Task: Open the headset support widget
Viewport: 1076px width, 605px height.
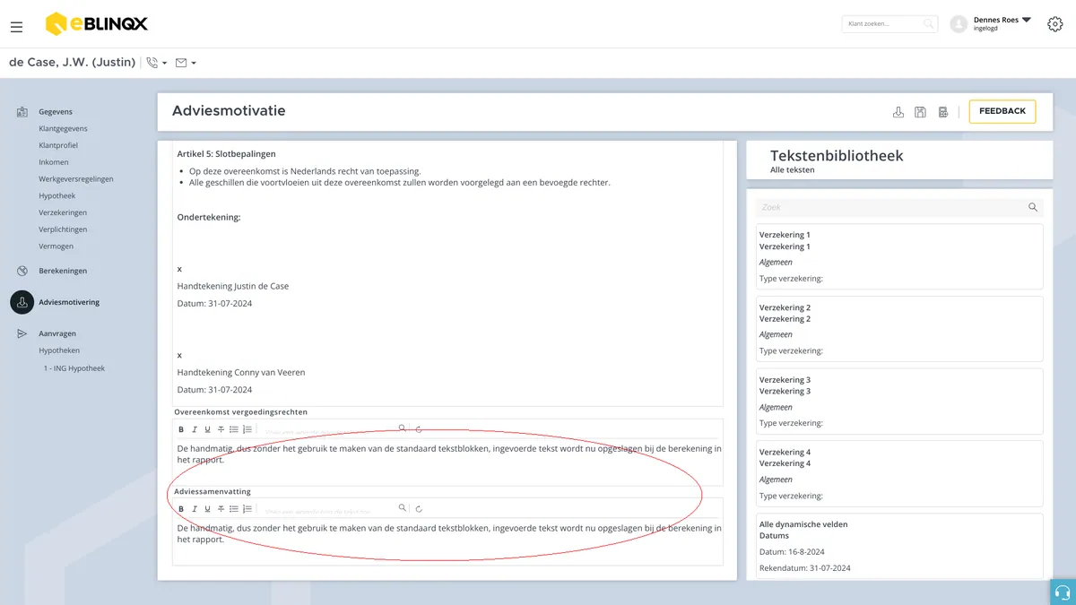Action: (1063, 592)
